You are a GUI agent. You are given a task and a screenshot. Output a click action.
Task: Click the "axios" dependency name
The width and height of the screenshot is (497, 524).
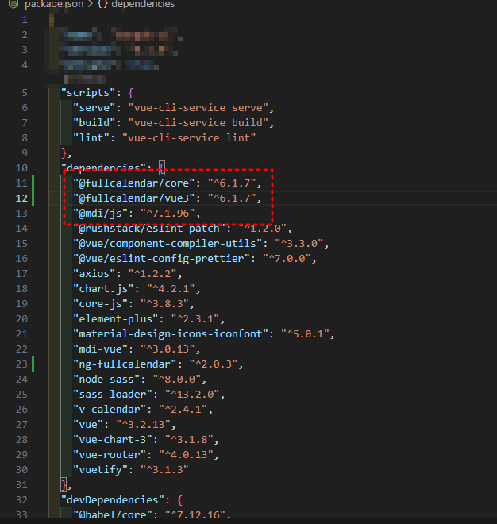pos(94,274)
